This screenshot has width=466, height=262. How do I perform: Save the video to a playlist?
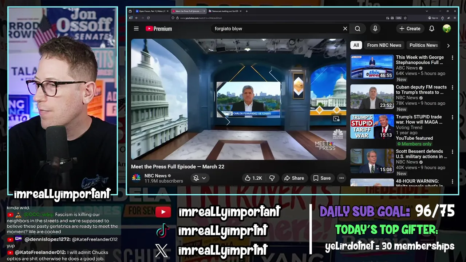point(322,178)
